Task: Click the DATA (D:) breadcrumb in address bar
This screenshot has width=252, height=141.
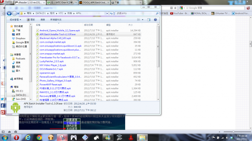Action: (41, 13)
